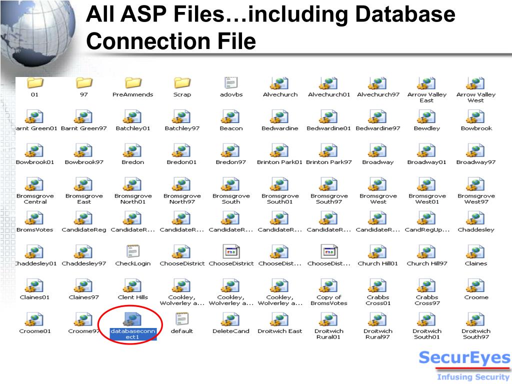Select the BromsVotes file icon
This screenshot has width=512, height=384.
coord(35,218)
